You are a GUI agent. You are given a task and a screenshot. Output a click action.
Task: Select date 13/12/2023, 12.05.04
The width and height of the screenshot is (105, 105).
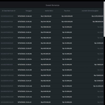tap(25, 59)
